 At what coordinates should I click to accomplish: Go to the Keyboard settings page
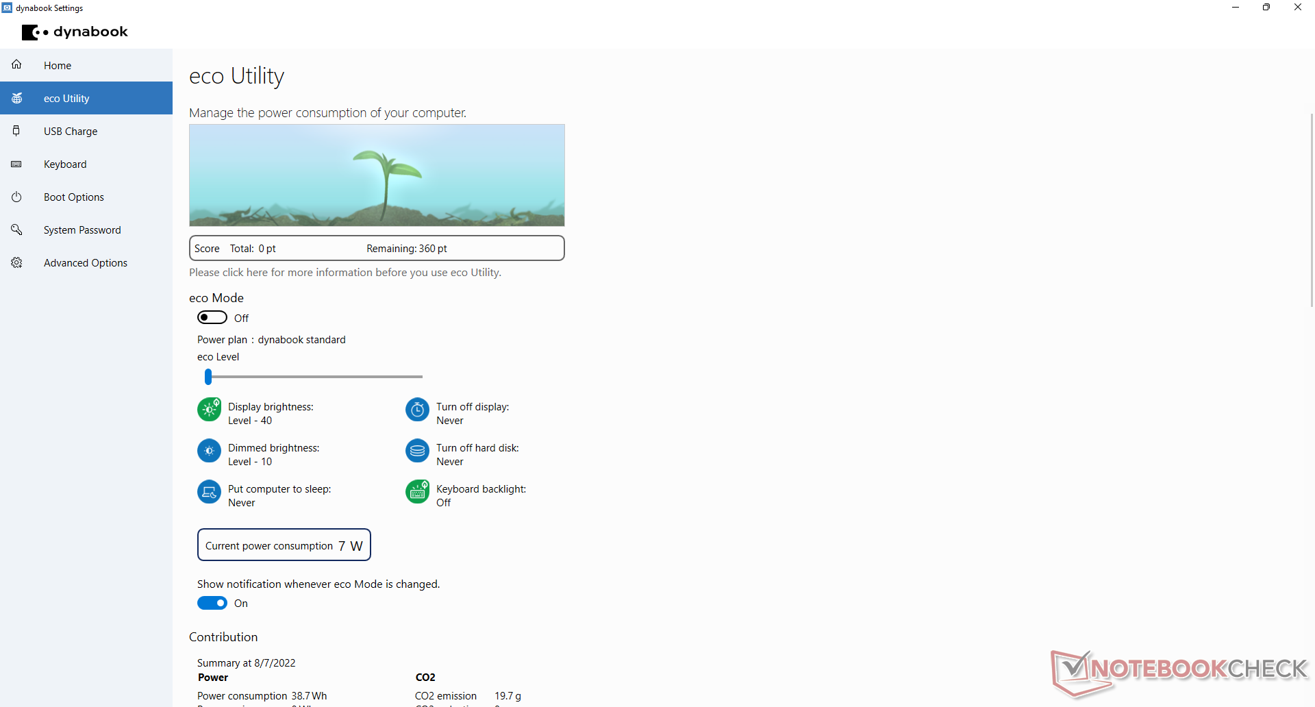[86, 164]
